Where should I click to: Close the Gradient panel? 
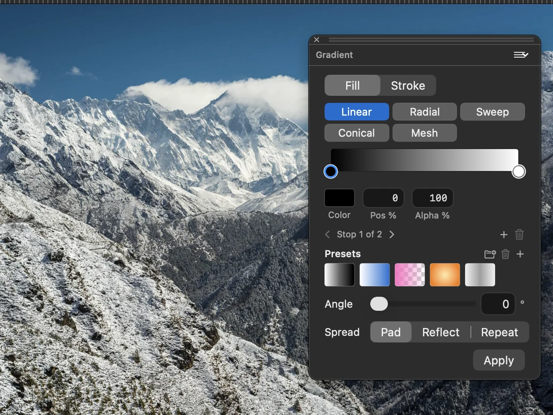(x=317, y=40)
